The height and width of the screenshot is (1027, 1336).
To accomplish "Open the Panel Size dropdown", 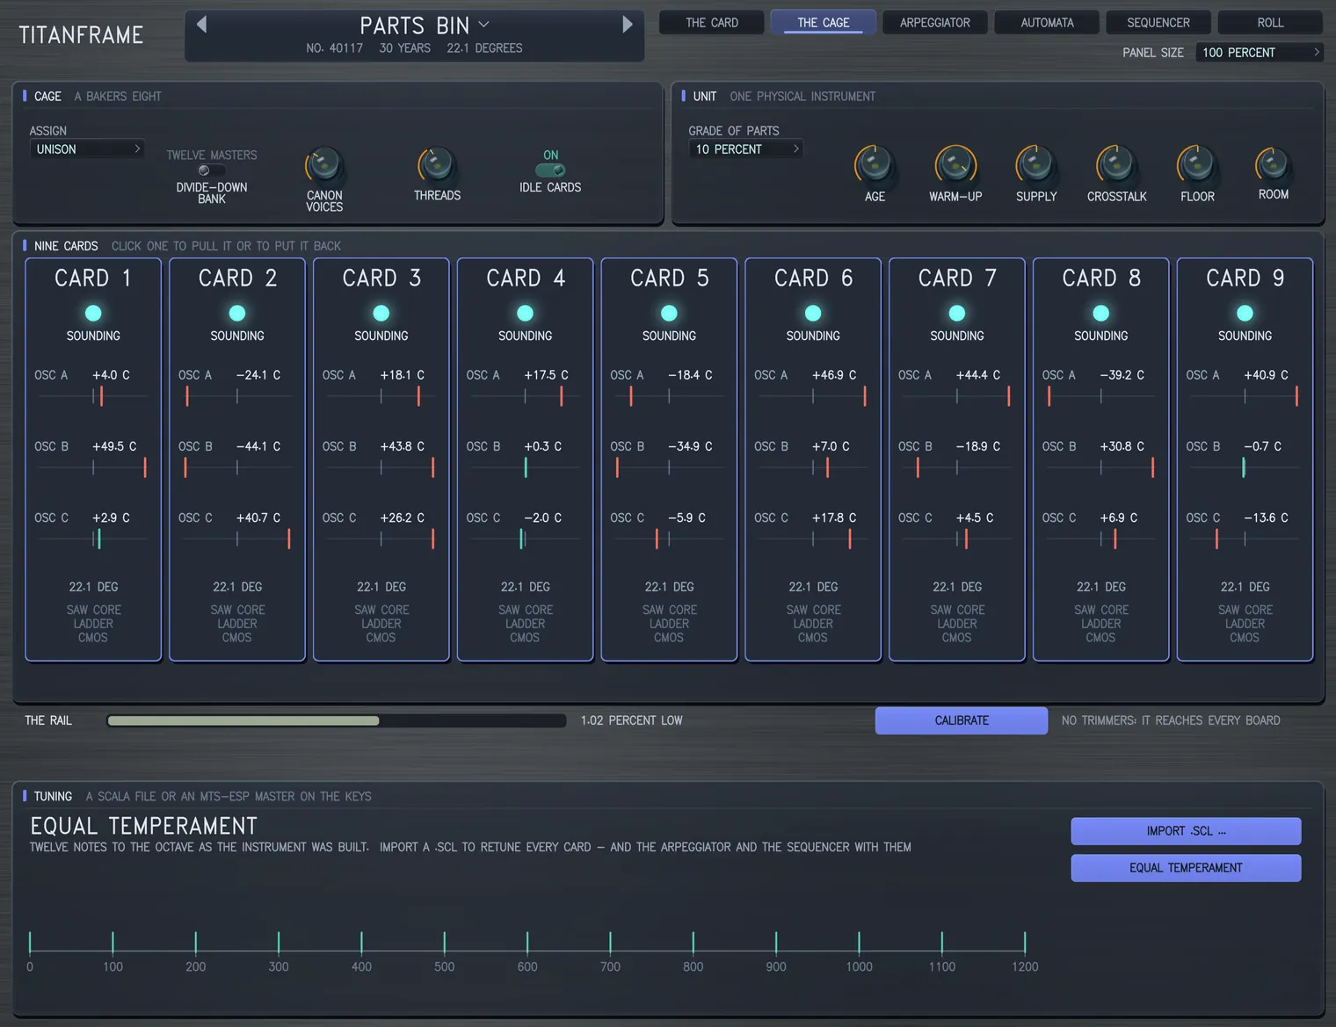I will (1260, 53).
